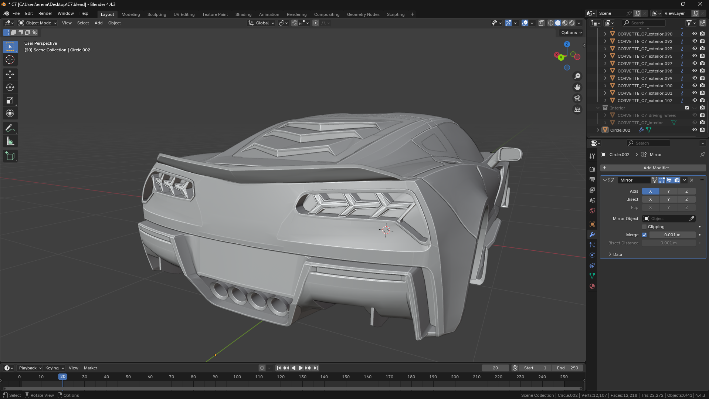
Task: Click the End frame field showing 250
Action: click(567, 368)
